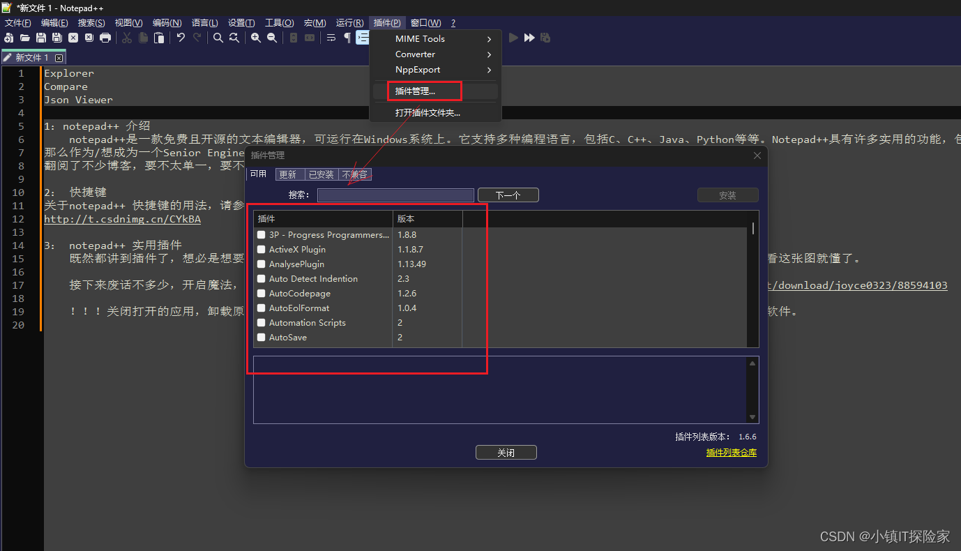The height and width of the screenshot is (551, 961).
Task: Expand the MIME Tools submenu
Action: 435,39
